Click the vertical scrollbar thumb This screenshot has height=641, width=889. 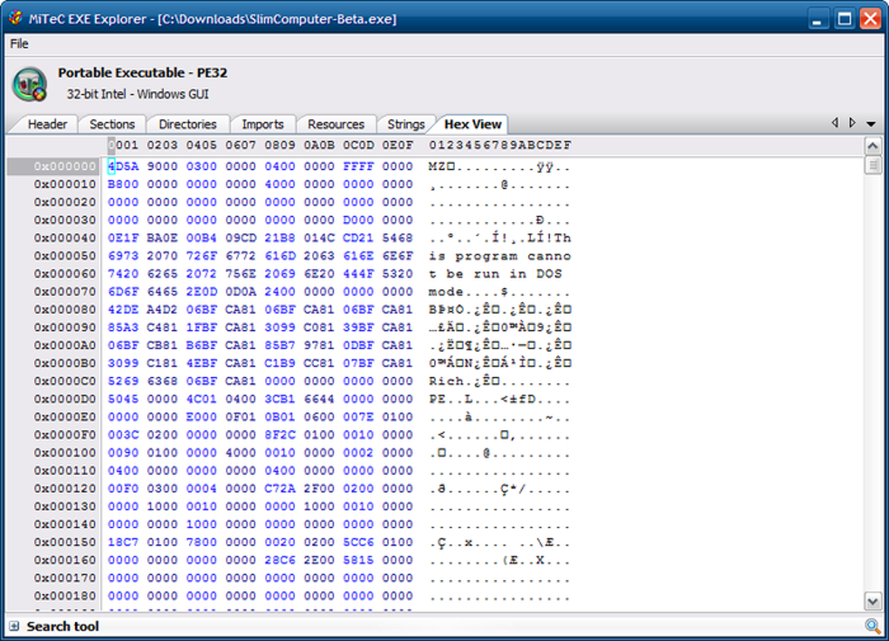[x=872, y=165]
